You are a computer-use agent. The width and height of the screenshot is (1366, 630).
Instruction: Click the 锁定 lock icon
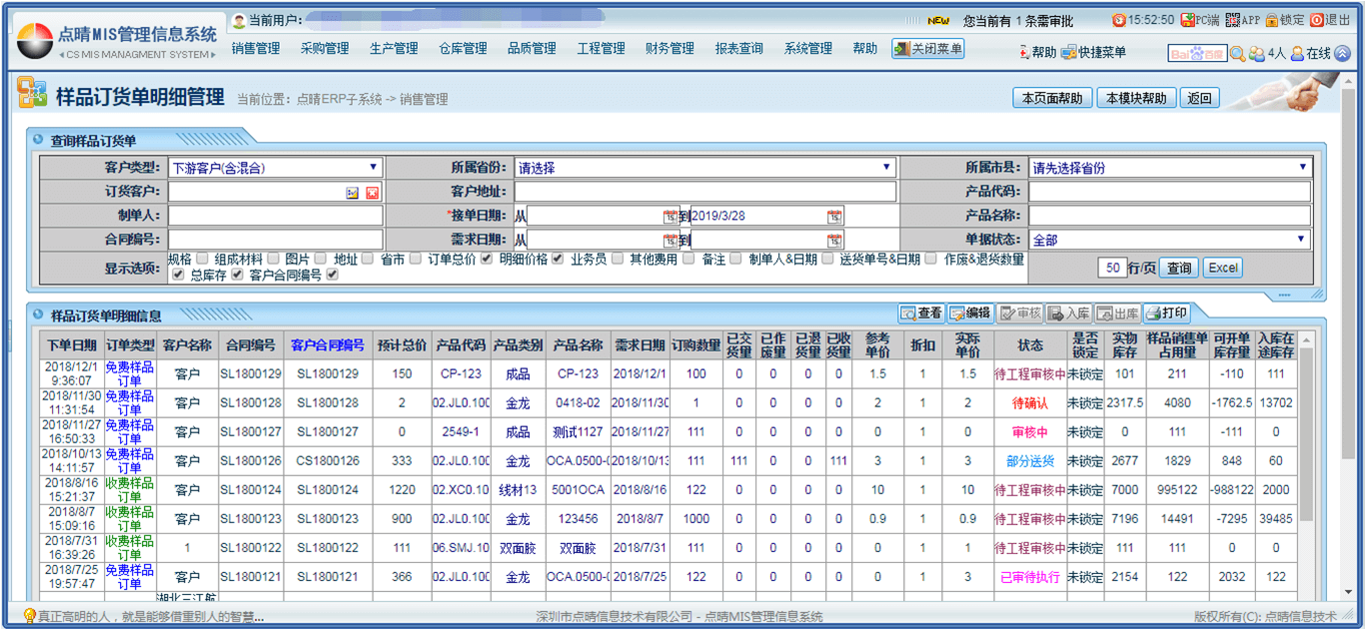coord(1272,20)
